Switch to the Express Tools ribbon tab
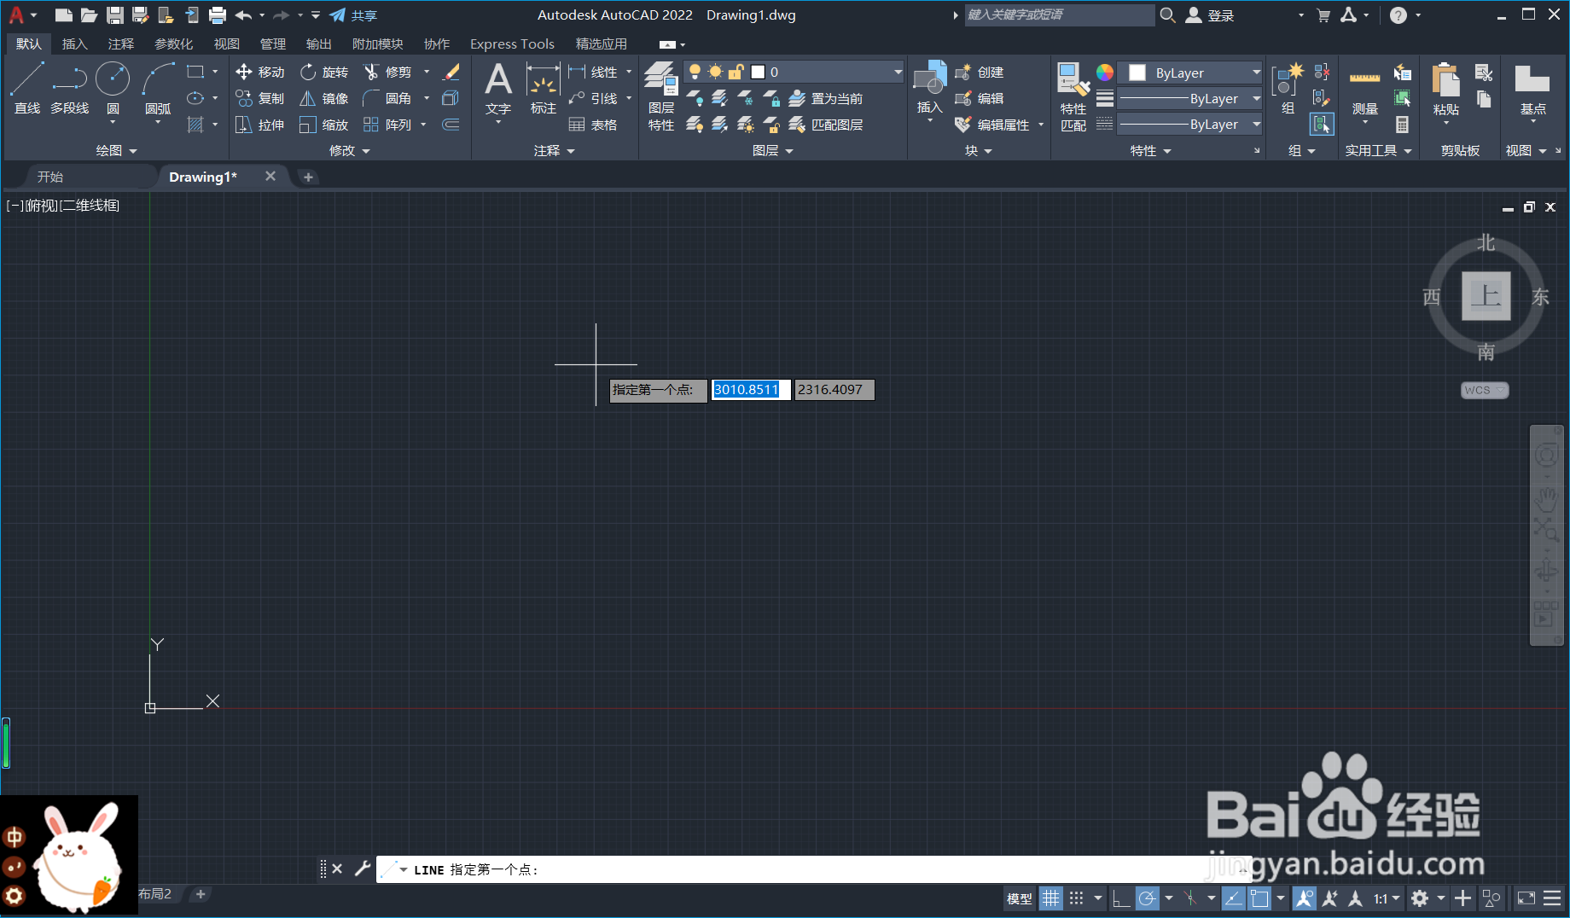1570x918 pixels. [x=512, y=44]
